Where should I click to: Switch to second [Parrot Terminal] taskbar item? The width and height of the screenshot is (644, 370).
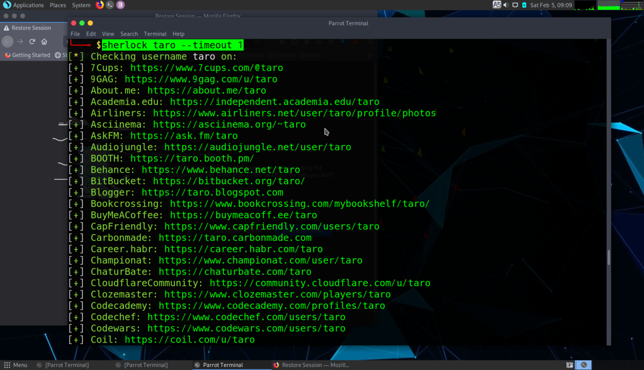(x=146, y=365)
